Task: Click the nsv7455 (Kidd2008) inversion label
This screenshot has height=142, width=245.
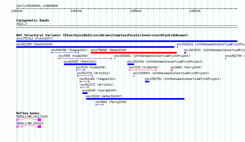Action: pos(73,56)
